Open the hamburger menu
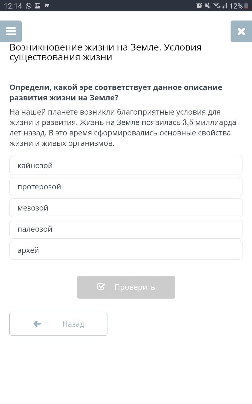The image size is (252, 404). click(11, 31)
